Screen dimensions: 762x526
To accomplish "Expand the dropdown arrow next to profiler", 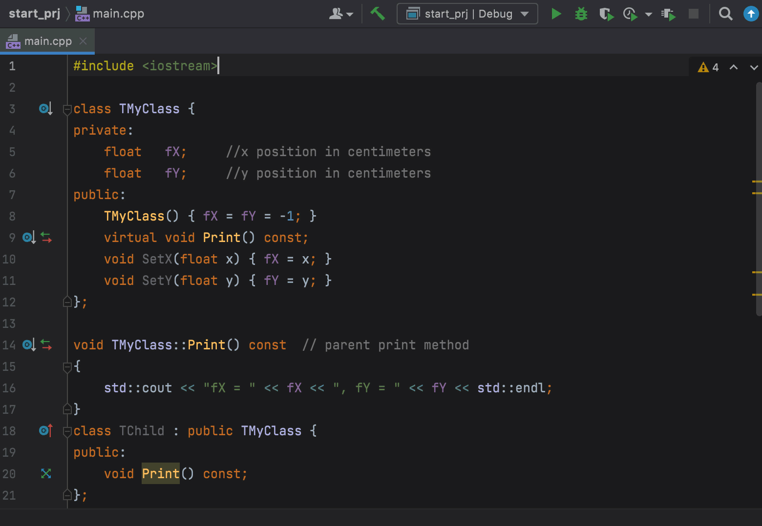I will coord(649,14).
